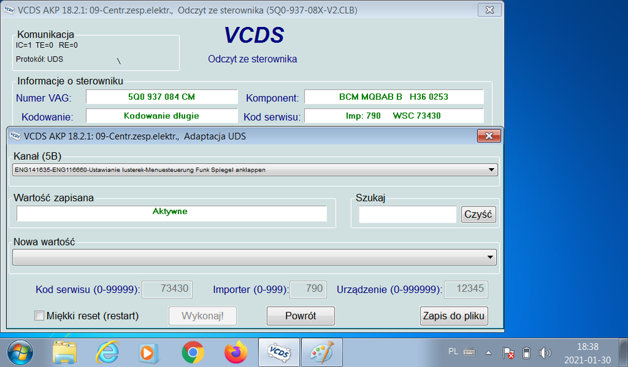Screen dimensions: 628x367
Task: Enable the Miękki reset (restart) checkbox
Action: (39, 316)
